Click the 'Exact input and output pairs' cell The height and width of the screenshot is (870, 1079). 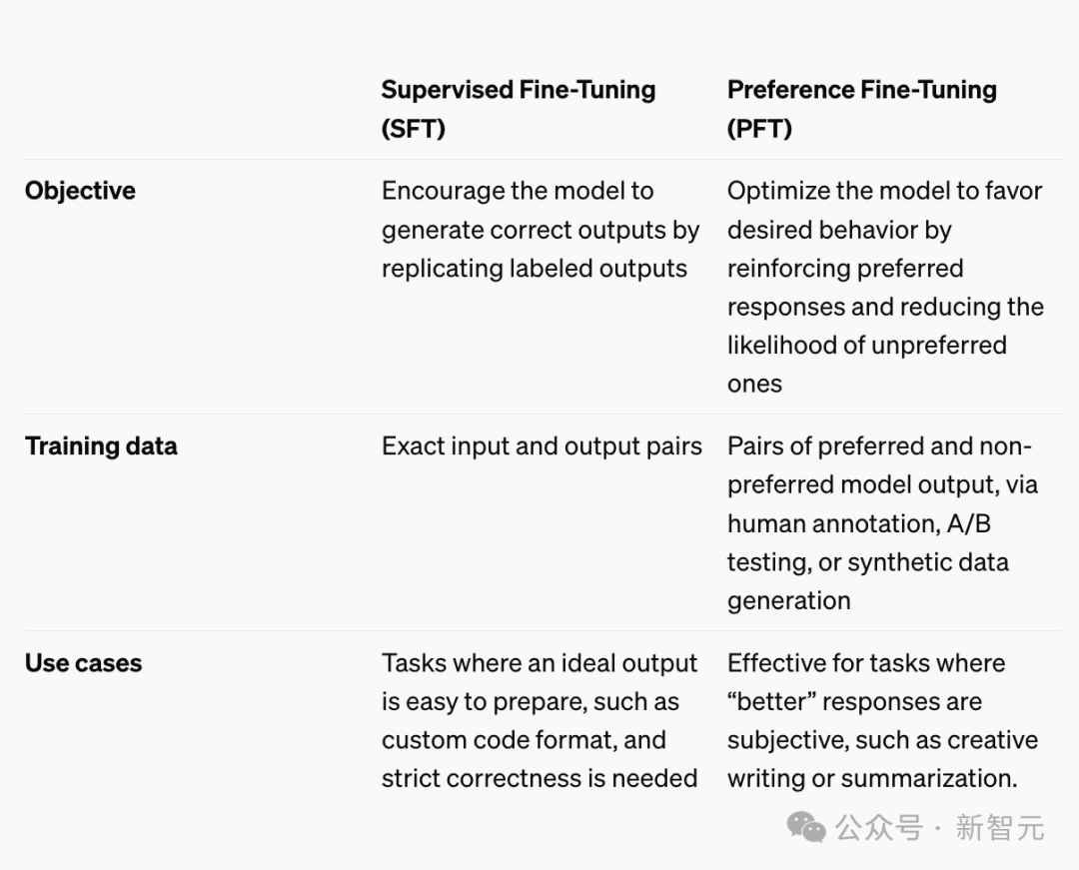[541, 446]
